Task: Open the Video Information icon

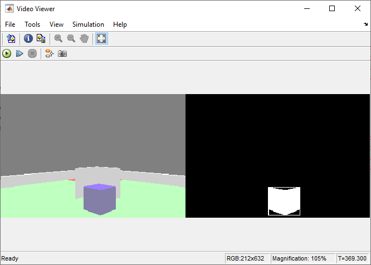Action: tap(28, 38)
